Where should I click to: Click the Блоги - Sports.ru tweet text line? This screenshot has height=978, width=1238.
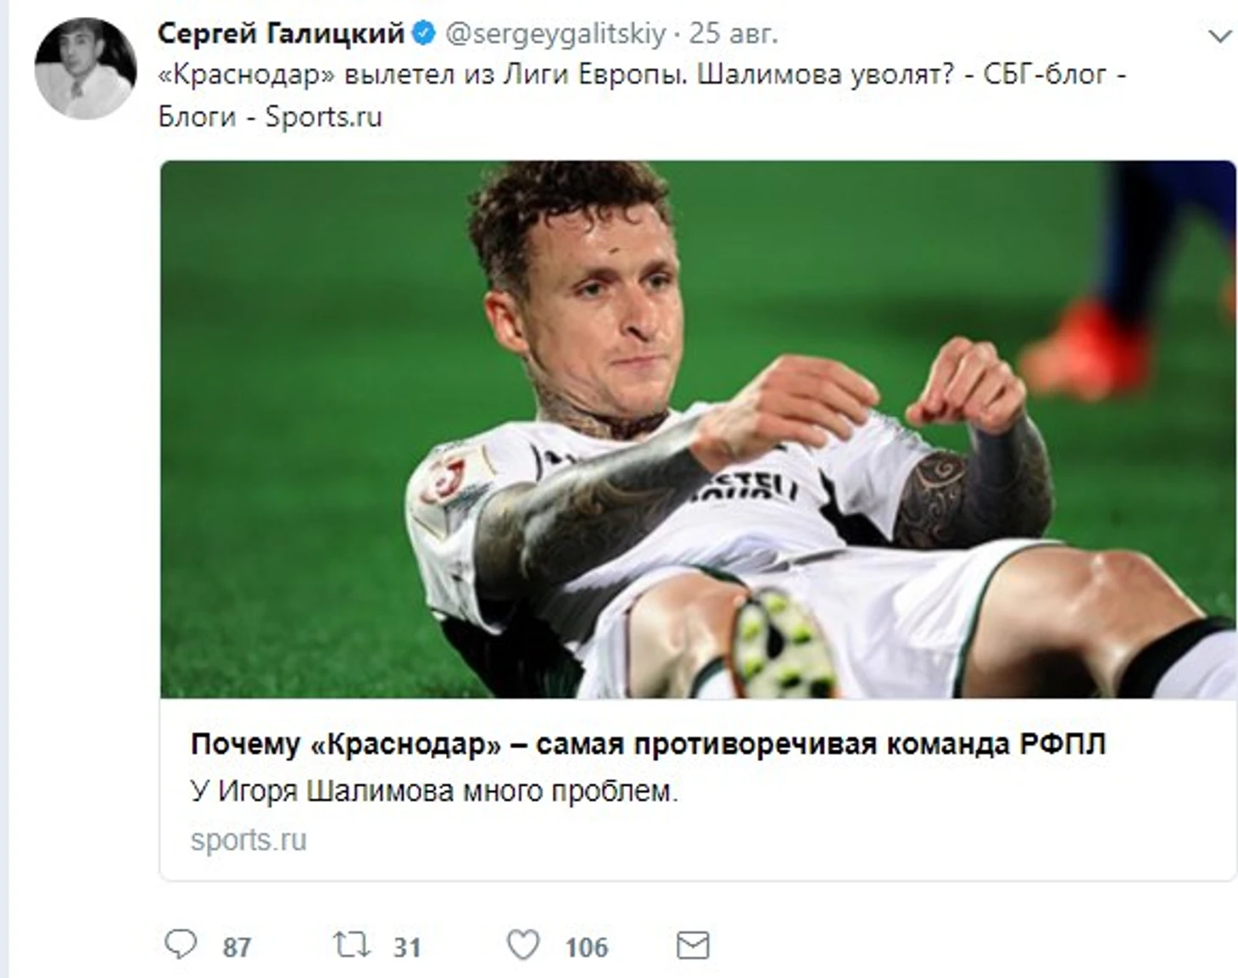click(270, 116)
